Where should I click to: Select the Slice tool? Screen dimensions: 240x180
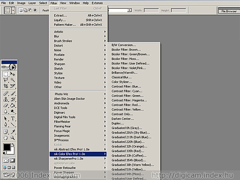12,86
